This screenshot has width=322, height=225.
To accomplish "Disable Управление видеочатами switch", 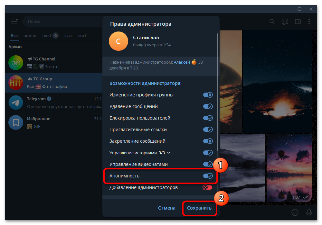I will point(208,164).
